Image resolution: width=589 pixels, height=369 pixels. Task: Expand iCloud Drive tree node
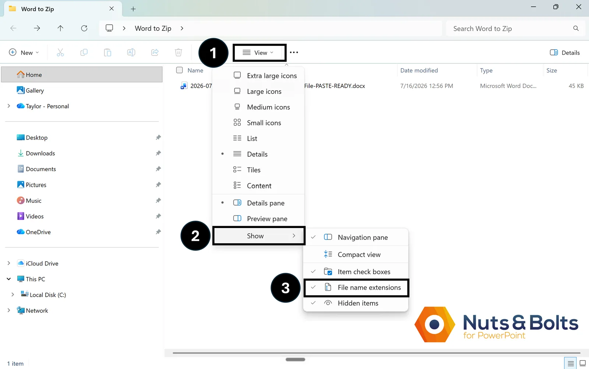[9, 263]
